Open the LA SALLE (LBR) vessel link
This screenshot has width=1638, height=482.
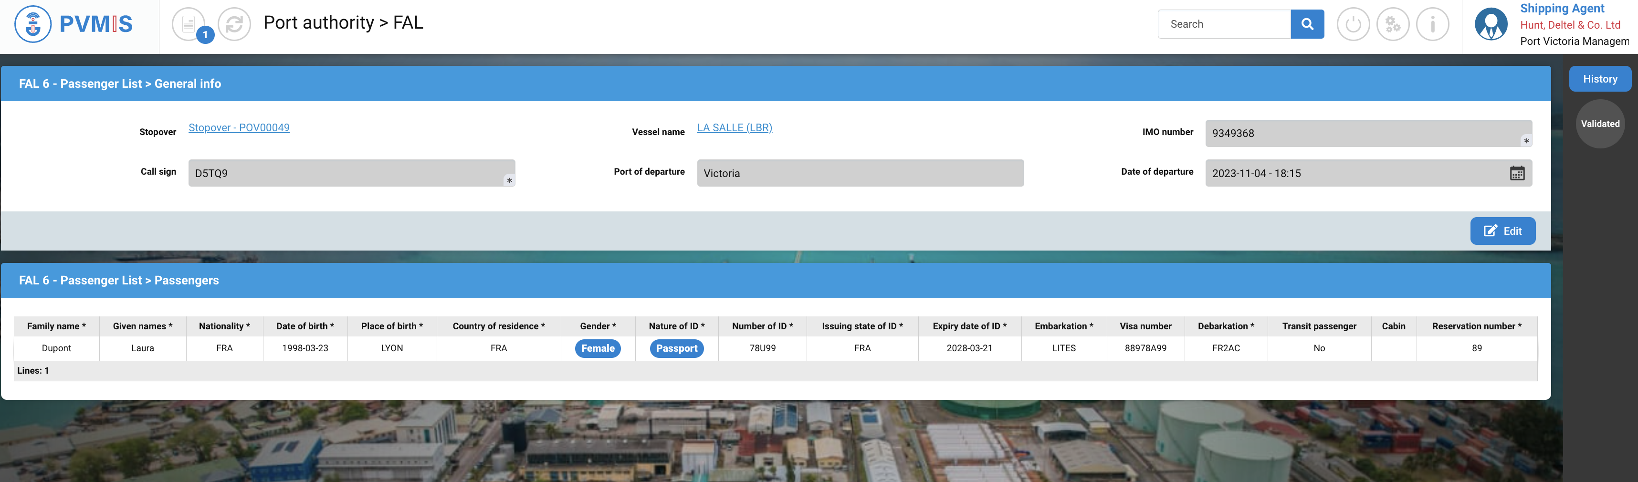735,128
